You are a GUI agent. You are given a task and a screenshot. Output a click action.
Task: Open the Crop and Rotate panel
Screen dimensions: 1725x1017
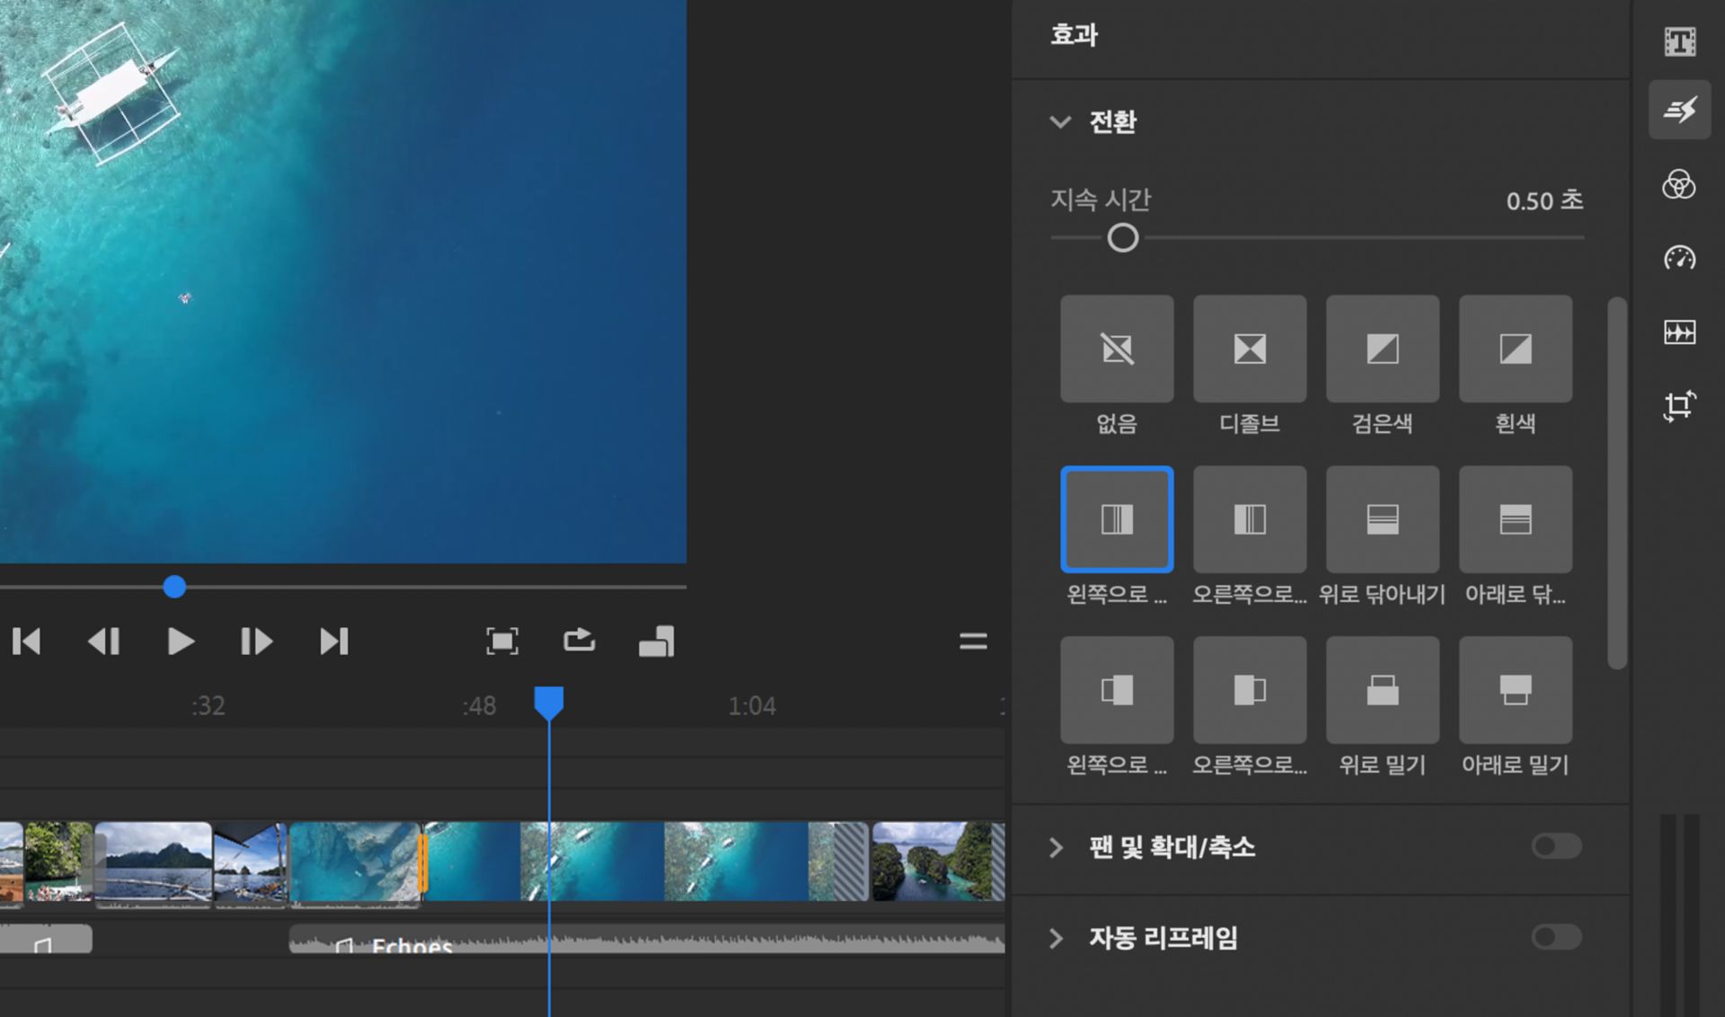coord(1679,406)
